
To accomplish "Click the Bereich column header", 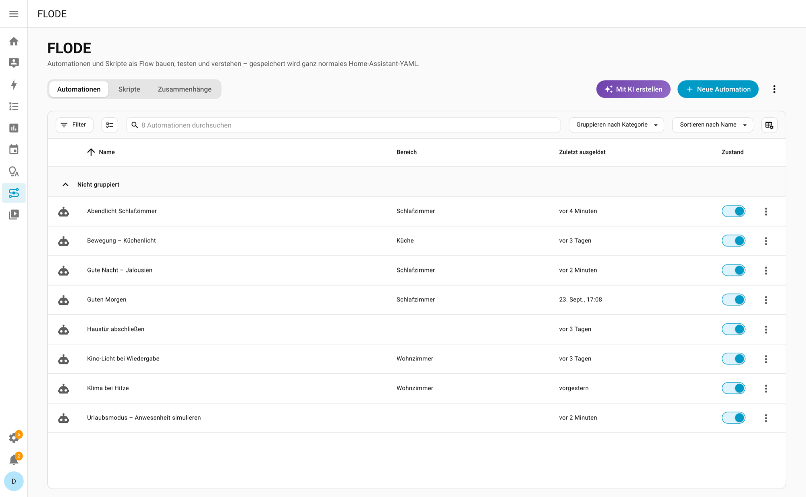I will 407,152.
